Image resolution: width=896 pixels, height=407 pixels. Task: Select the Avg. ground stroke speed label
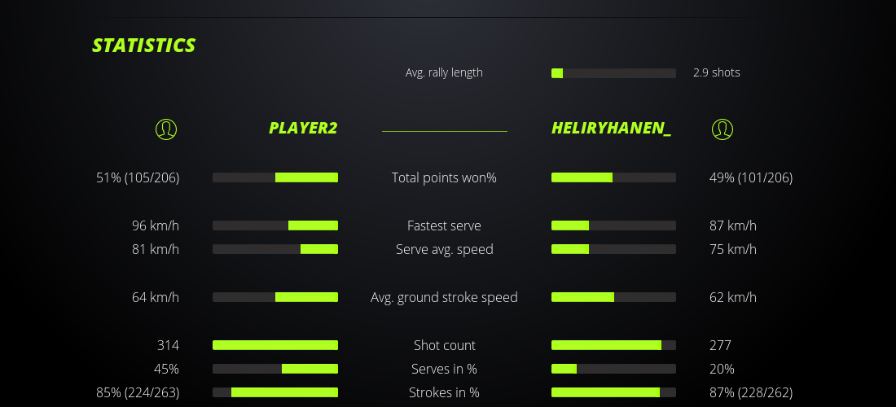point(444,297)
